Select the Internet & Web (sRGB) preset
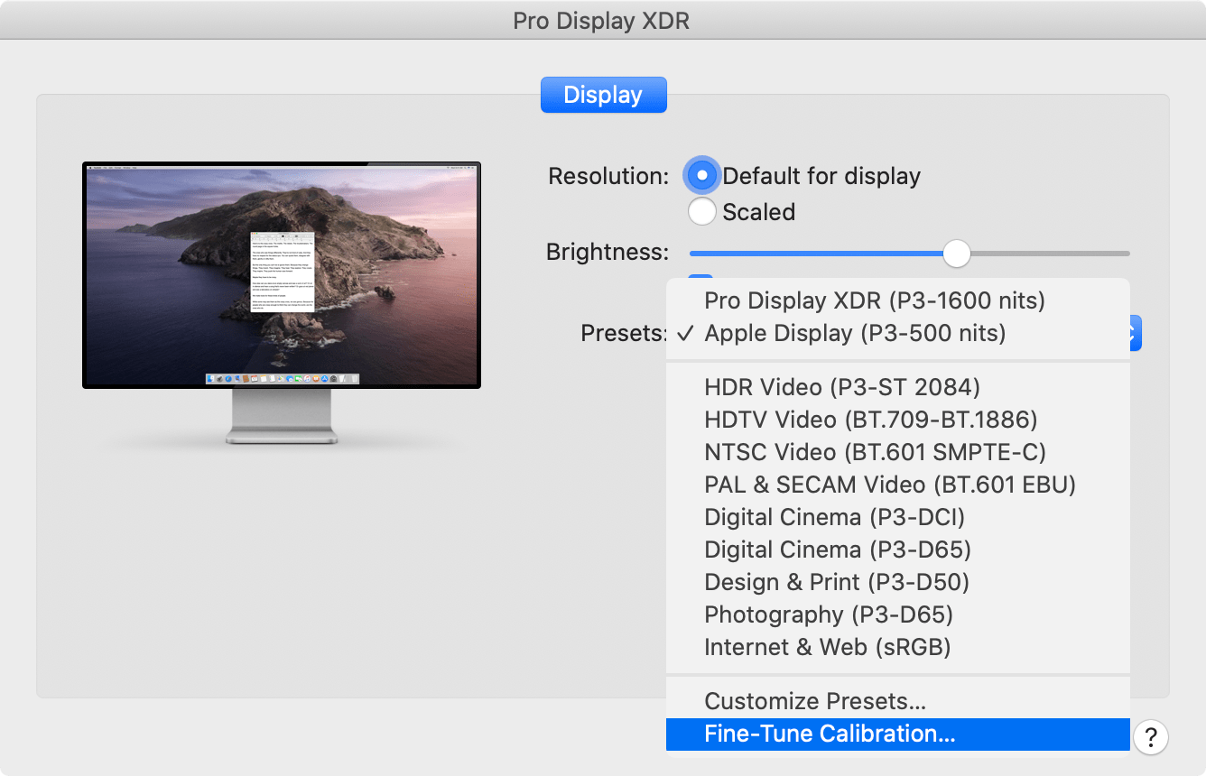1206x776 pixels. pyautogui.click(x=827, y=647)
